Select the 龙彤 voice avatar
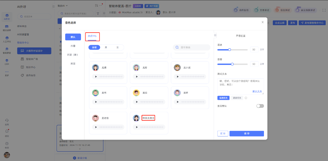 pyautogui.click(x=136, y=68)
